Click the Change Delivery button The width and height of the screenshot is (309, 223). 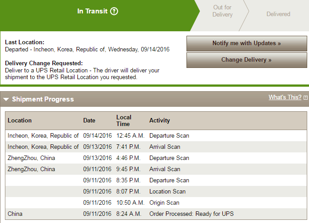tap(247, 60)
